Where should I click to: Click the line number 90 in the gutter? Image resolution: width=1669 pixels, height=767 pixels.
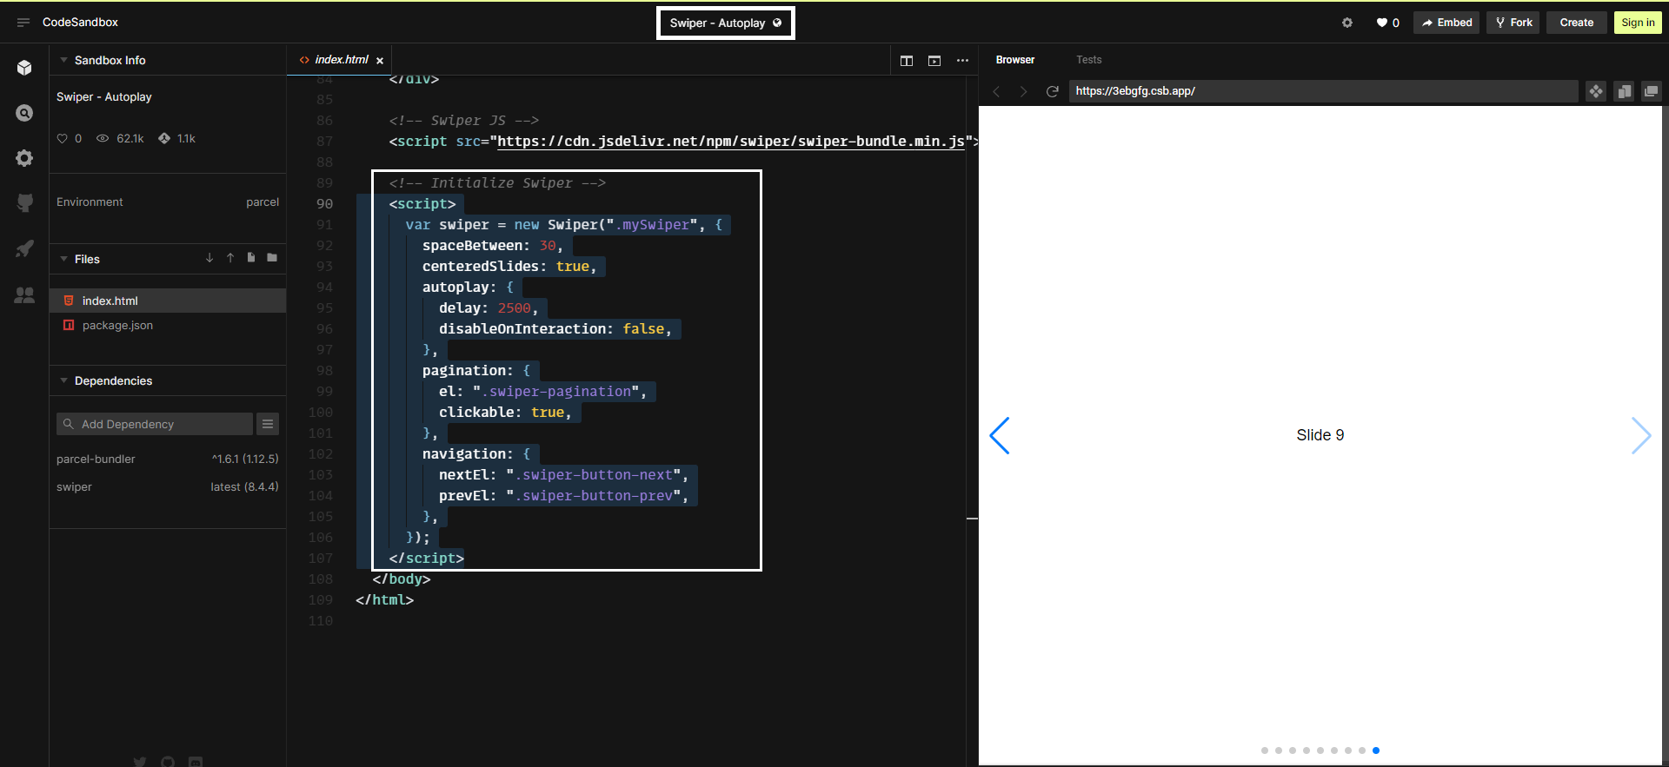[x=324, y=204]
